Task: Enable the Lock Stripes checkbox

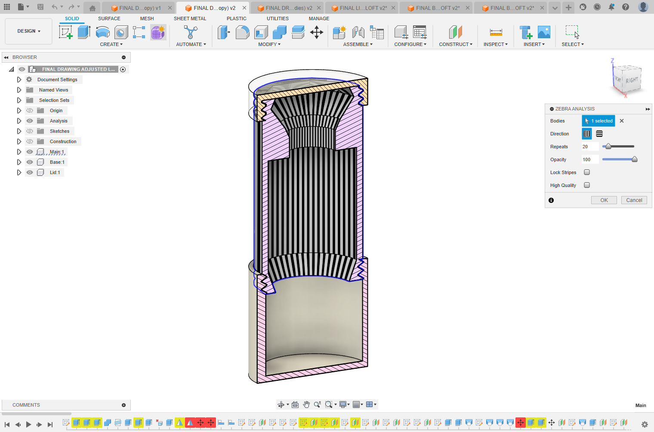Action: pos(587,172)
